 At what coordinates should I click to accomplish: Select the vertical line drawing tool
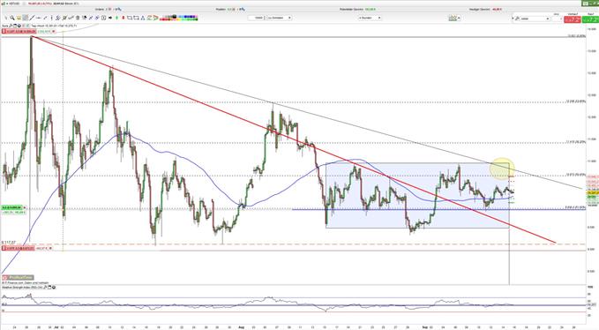tap(51, 18)
